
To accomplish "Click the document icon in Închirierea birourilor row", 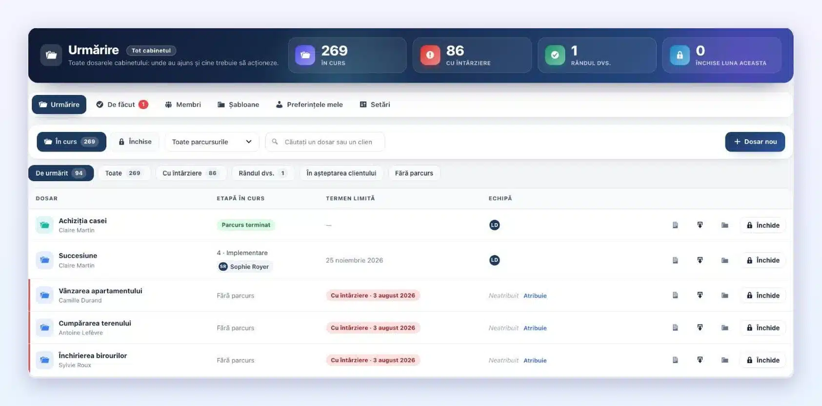I will tap(675, 360).
